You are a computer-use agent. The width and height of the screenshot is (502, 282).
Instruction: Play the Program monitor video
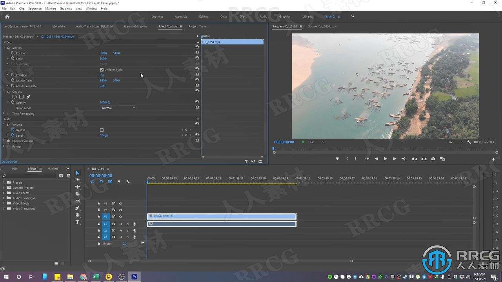click(x=385, y=159)
